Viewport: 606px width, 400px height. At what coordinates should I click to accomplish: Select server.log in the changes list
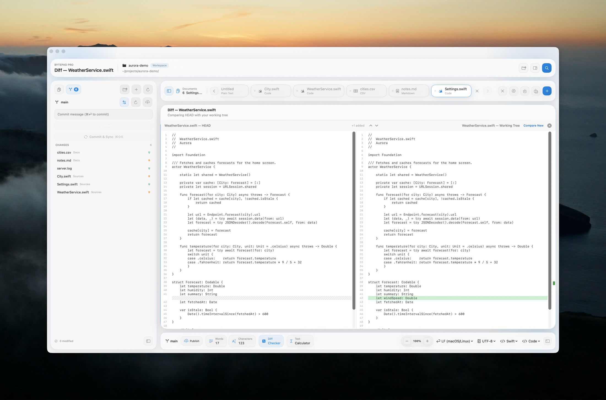point(104,168)
